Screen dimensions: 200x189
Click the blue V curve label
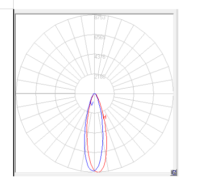92,103
